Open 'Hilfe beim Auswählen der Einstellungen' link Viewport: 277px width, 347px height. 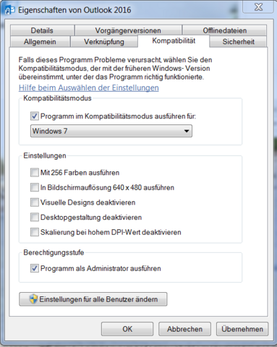[x=89, y=87]
